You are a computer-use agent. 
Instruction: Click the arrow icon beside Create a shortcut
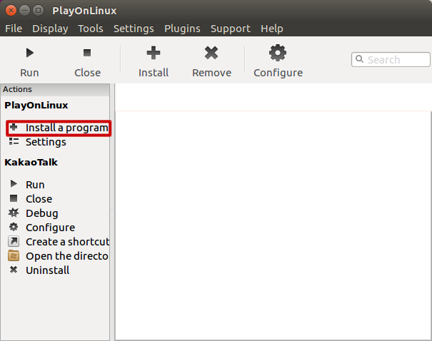tap(14, 241)
